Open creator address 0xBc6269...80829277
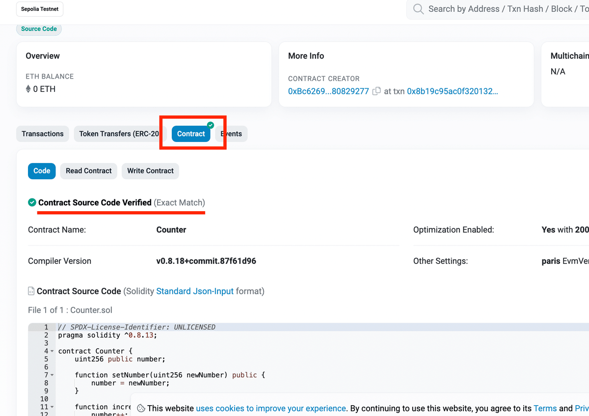Screen dimensions: 589x416 [328, 91]
